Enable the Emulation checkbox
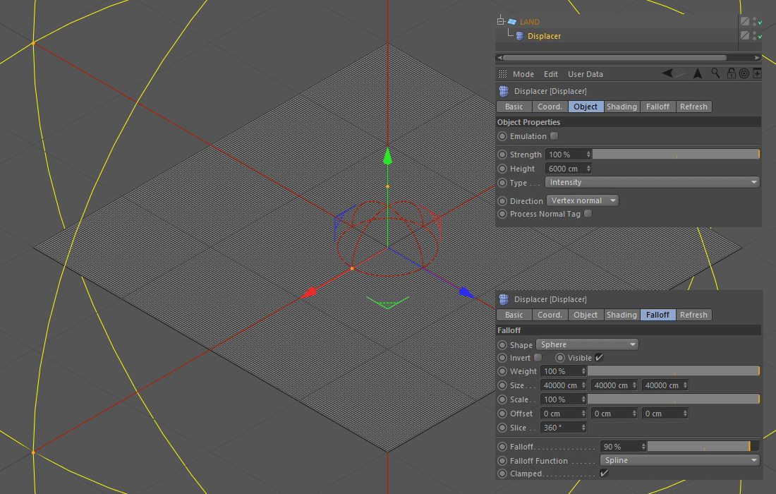This screenshot has width=776, height=494. [x=554, y=136]
